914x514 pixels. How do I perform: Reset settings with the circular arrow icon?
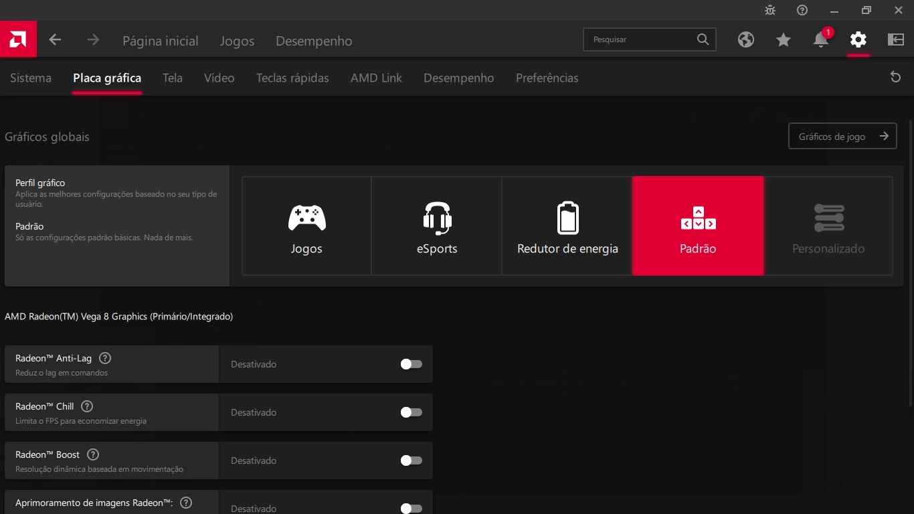coord(896,77)
